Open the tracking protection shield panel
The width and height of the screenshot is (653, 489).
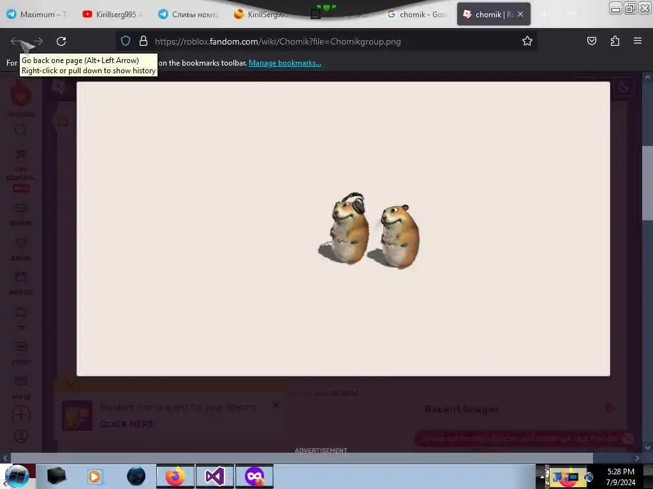point(126,41)
